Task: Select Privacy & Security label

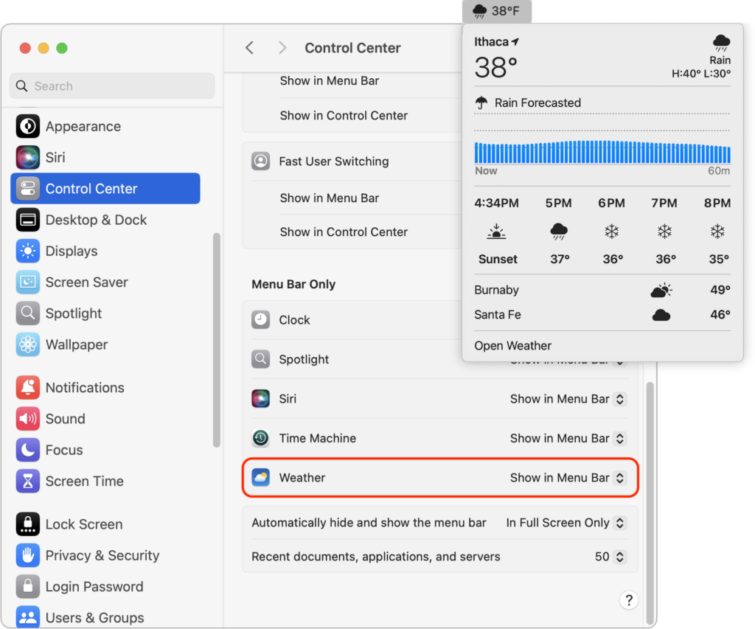Action: point(102,555)
